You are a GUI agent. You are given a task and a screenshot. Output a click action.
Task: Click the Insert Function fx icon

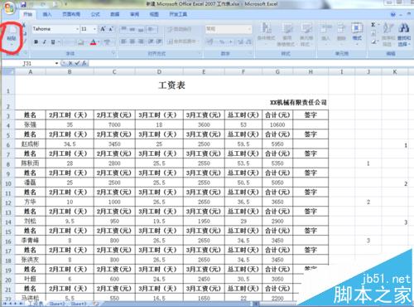[x=84, y=63]
